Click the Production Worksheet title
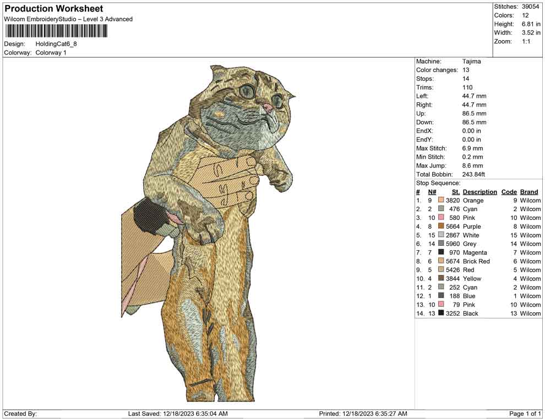Viewport: 545px width, 419px height. [53, 9]
